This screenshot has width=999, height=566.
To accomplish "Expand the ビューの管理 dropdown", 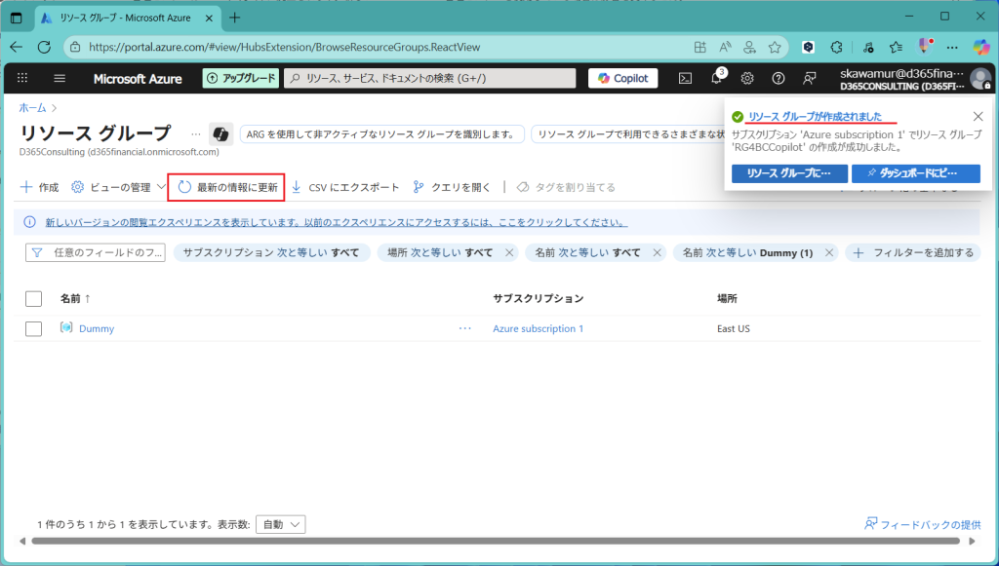I will tap(118, 187).
